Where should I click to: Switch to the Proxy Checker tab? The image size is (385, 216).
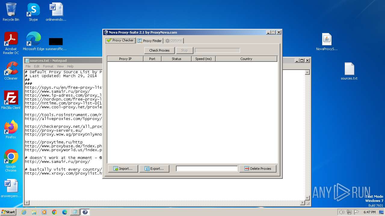120,40
